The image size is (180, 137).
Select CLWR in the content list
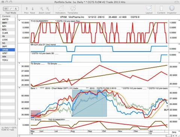[7, 33]
